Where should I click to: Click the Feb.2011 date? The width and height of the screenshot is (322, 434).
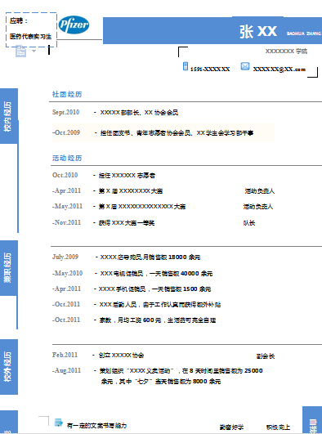point(65,355)
